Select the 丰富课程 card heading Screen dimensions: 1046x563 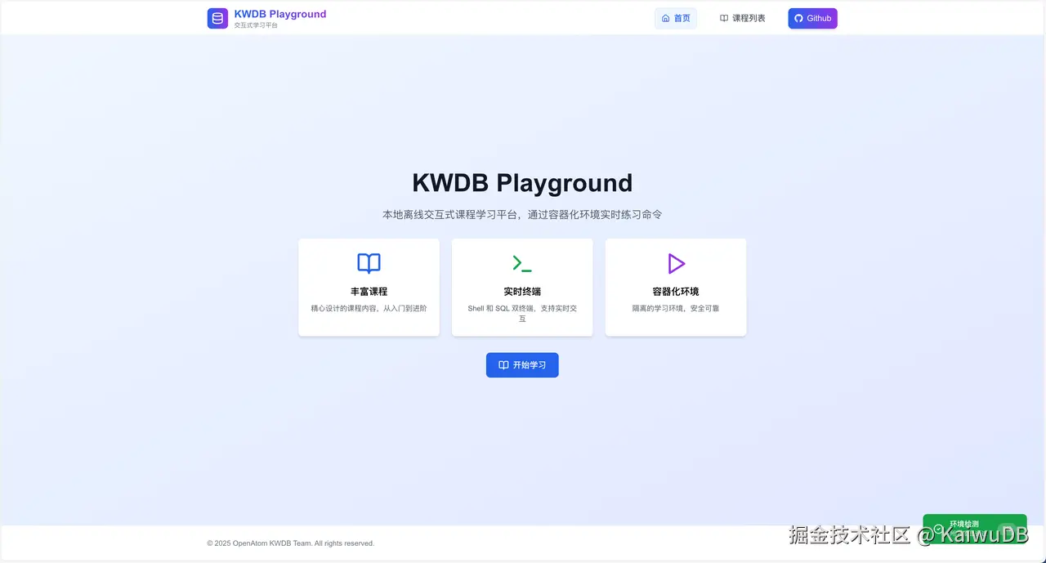click(x=369, y=292)
